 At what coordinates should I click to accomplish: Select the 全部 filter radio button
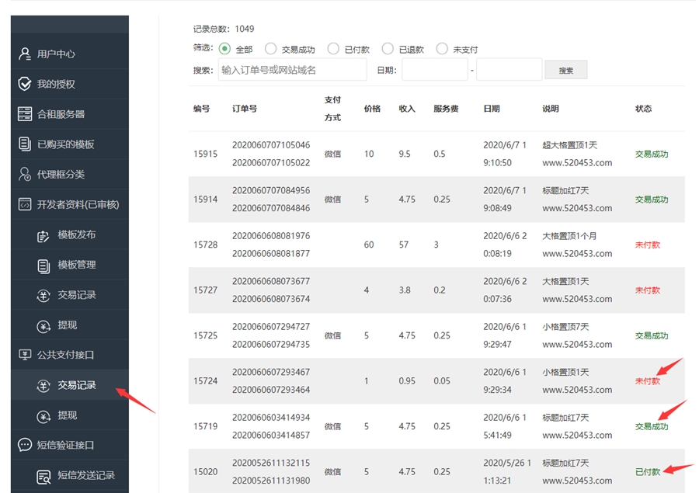[225, 49]
